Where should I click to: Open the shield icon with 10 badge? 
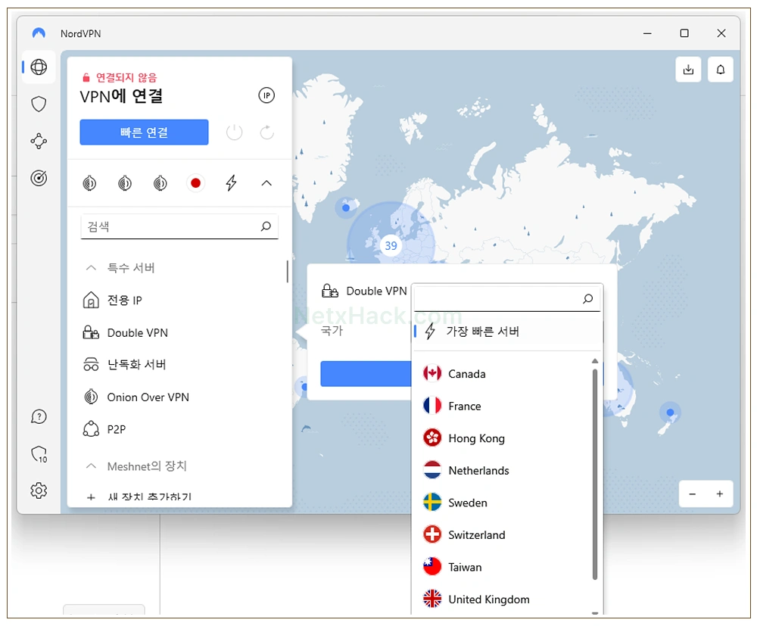(x=39, y=453)
